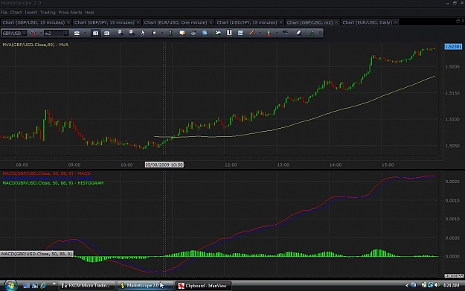The image size is (465, 291).
Task: Click the grey ring eye icon
Action: point(193,33)
